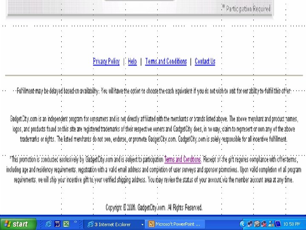Click the 'Fulfillment may be delayed' sentence
306x230 pixels.
(154, 91)
